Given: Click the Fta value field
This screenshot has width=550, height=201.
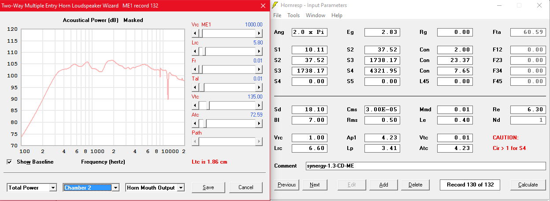Looking at the screenshot, I should tap(528, 32).
